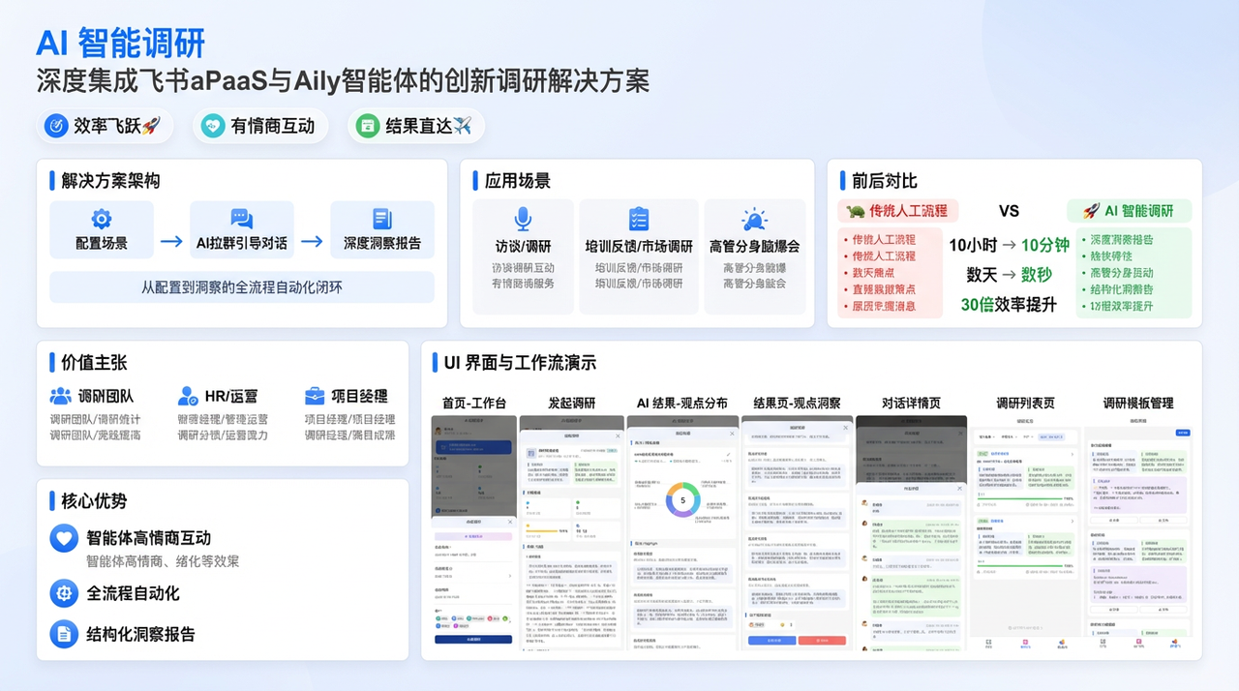Viewport: 1239px width, 691px height.
Task: Click the donut chart in AI 结果-观点分布
Action: coord(682,500)
